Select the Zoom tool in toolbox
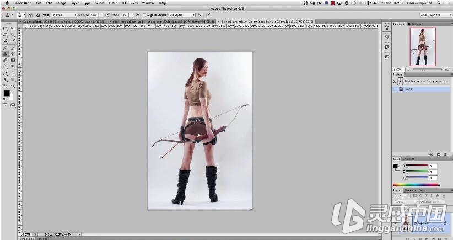 coord(13,86)
